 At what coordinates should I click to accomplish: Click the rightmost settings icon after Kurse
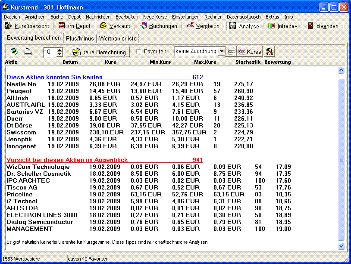(269, 52)
